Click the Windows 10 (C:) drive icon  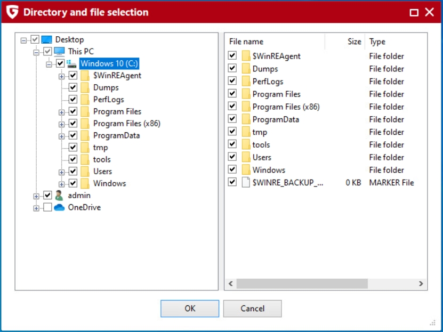[x=72, y=63]
